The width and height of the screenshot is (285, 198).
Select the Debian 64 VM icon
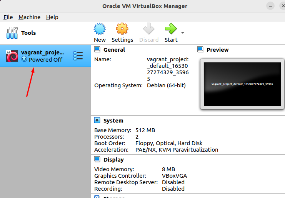point(12,56)
